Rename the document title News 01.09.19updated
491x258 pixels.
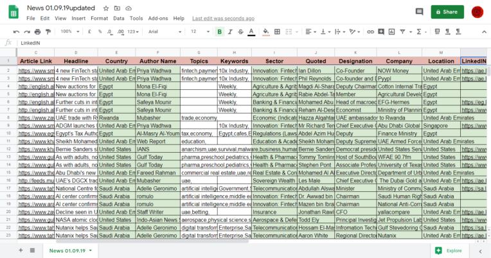[x=61, y=8]
